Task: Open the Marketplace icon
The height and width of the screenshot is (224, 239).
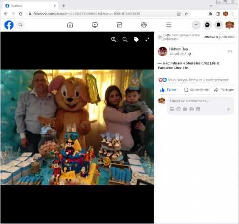Action: [119, 25]
